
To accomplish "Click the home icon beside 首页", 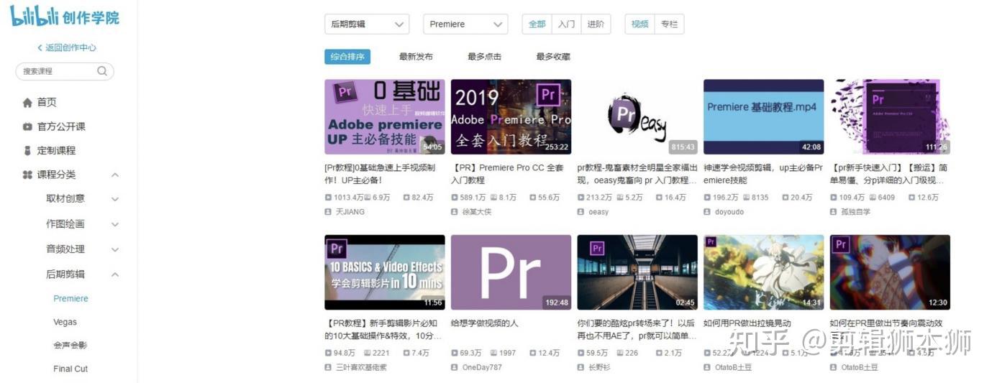I will pos(27,103).
